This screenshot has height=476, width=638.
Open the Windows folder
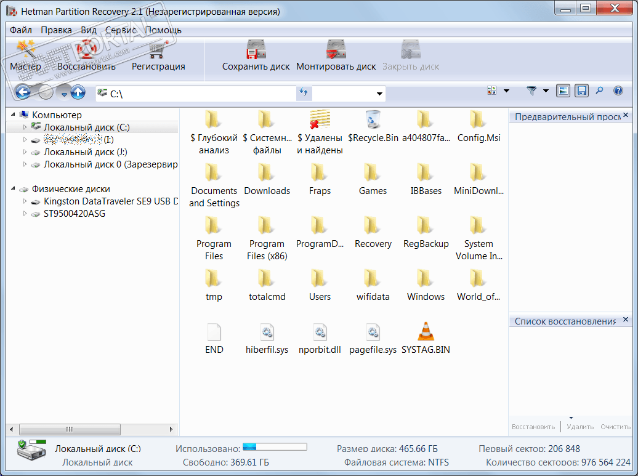coord(426,285)
